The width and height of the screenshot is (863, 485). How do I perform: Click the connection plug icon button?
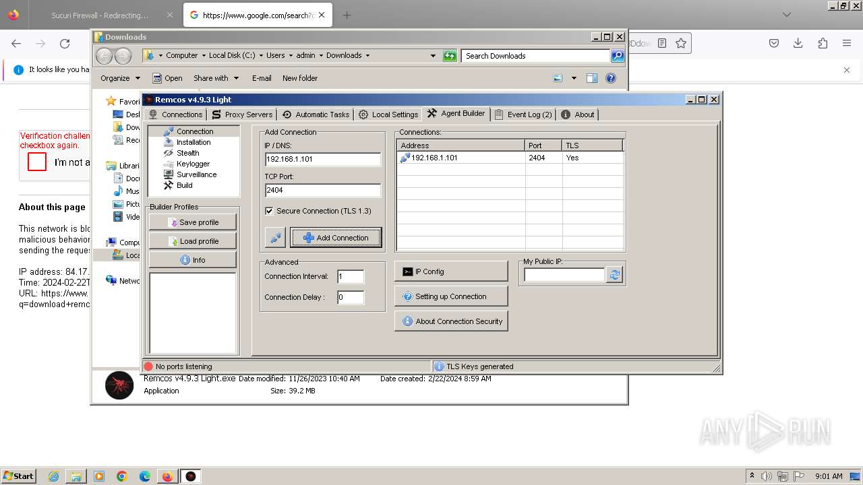(x=275, y=237)
